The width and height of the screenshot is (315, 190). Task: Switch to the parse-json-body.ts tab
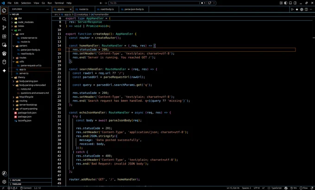point(134,9)
